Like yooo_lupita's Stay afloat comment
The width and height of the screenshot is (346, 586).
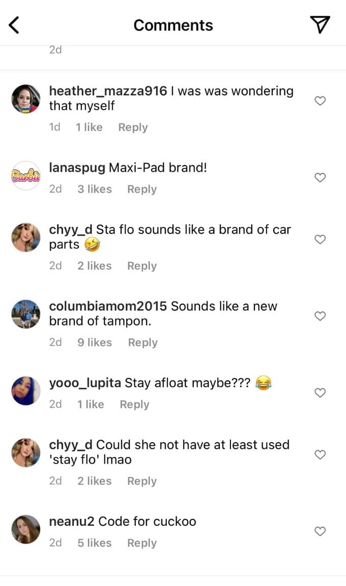coord(320,393)
